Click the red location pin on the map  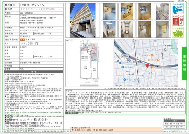(147, 66)
